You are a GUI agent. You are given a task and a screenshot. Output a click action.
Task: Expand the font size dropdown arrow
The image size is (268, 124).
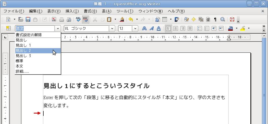point(135,28)
